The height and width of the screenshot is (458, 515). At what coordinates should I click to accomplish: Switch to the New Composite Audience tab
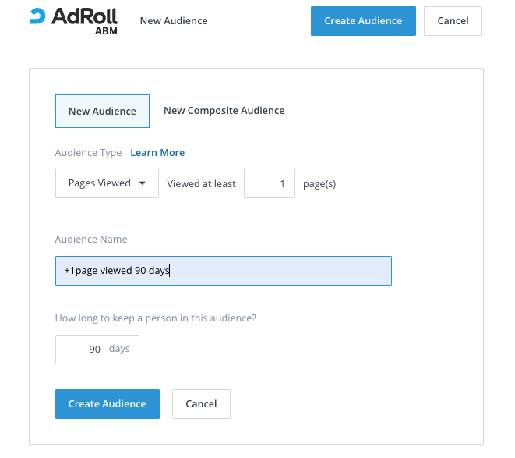tap(224, 111)
